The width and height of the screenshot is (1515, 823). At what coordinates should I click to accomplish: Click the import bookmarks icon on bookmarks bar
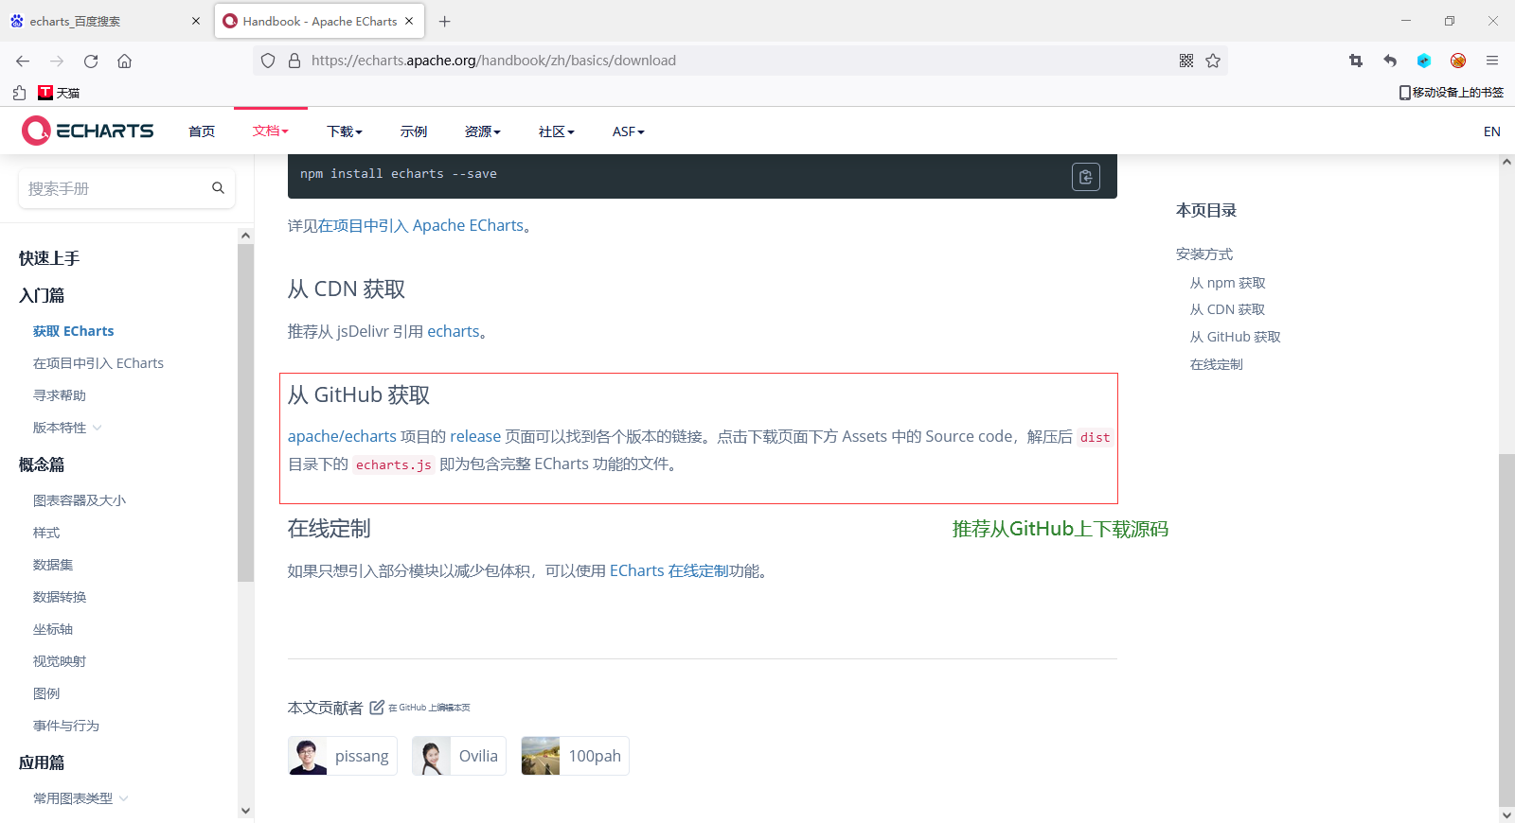click(19, 93)
